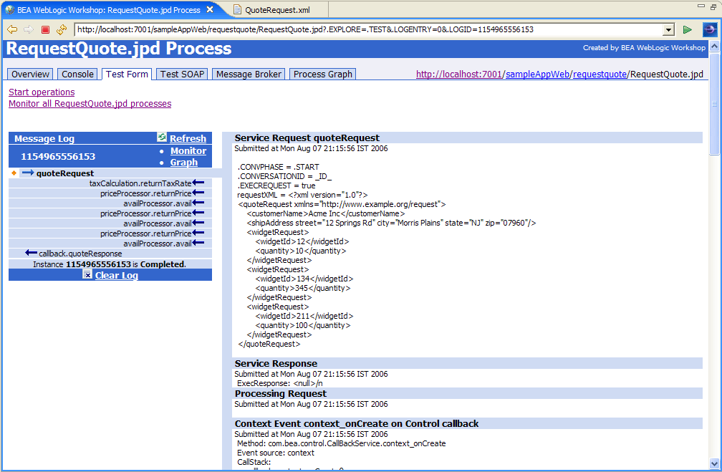Click the Instance 1154965556153 is Completed text
722x472 pixels.
click(x=110, y=264)
